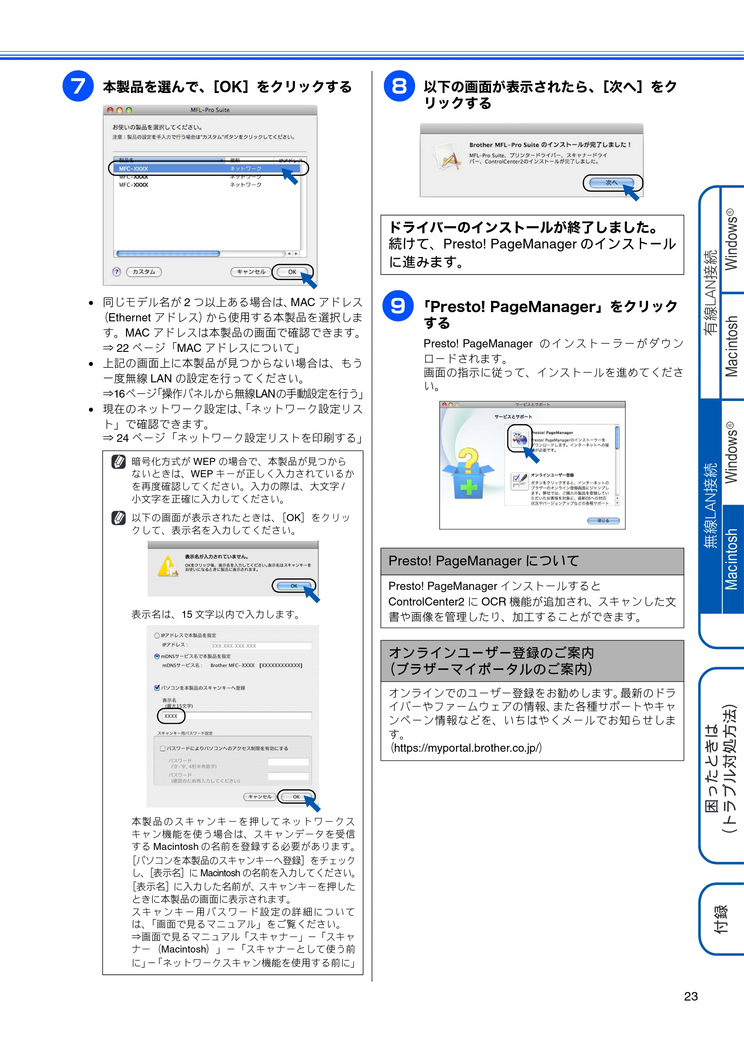This screenshot has width=744, height=1053.
Task: Click the scroll-left arrow in product list
Action: coord(289,254)
